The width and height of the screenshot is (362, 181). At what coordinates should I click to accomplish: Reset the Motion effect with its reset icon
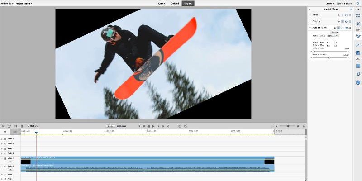coord(346,15)
